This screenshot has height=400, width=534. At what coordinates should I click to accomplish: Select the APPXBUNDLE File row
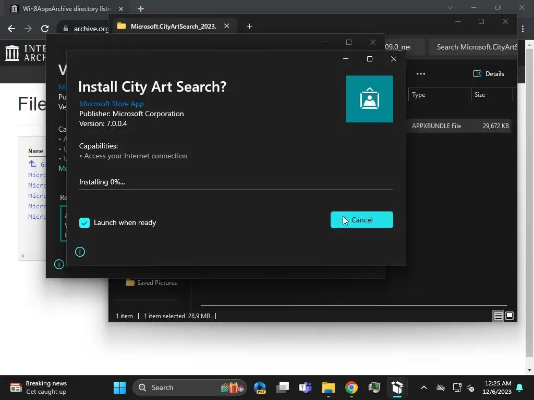459,126
